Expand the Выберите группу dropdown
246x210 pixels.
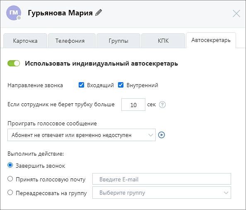[x=162, y=193]
